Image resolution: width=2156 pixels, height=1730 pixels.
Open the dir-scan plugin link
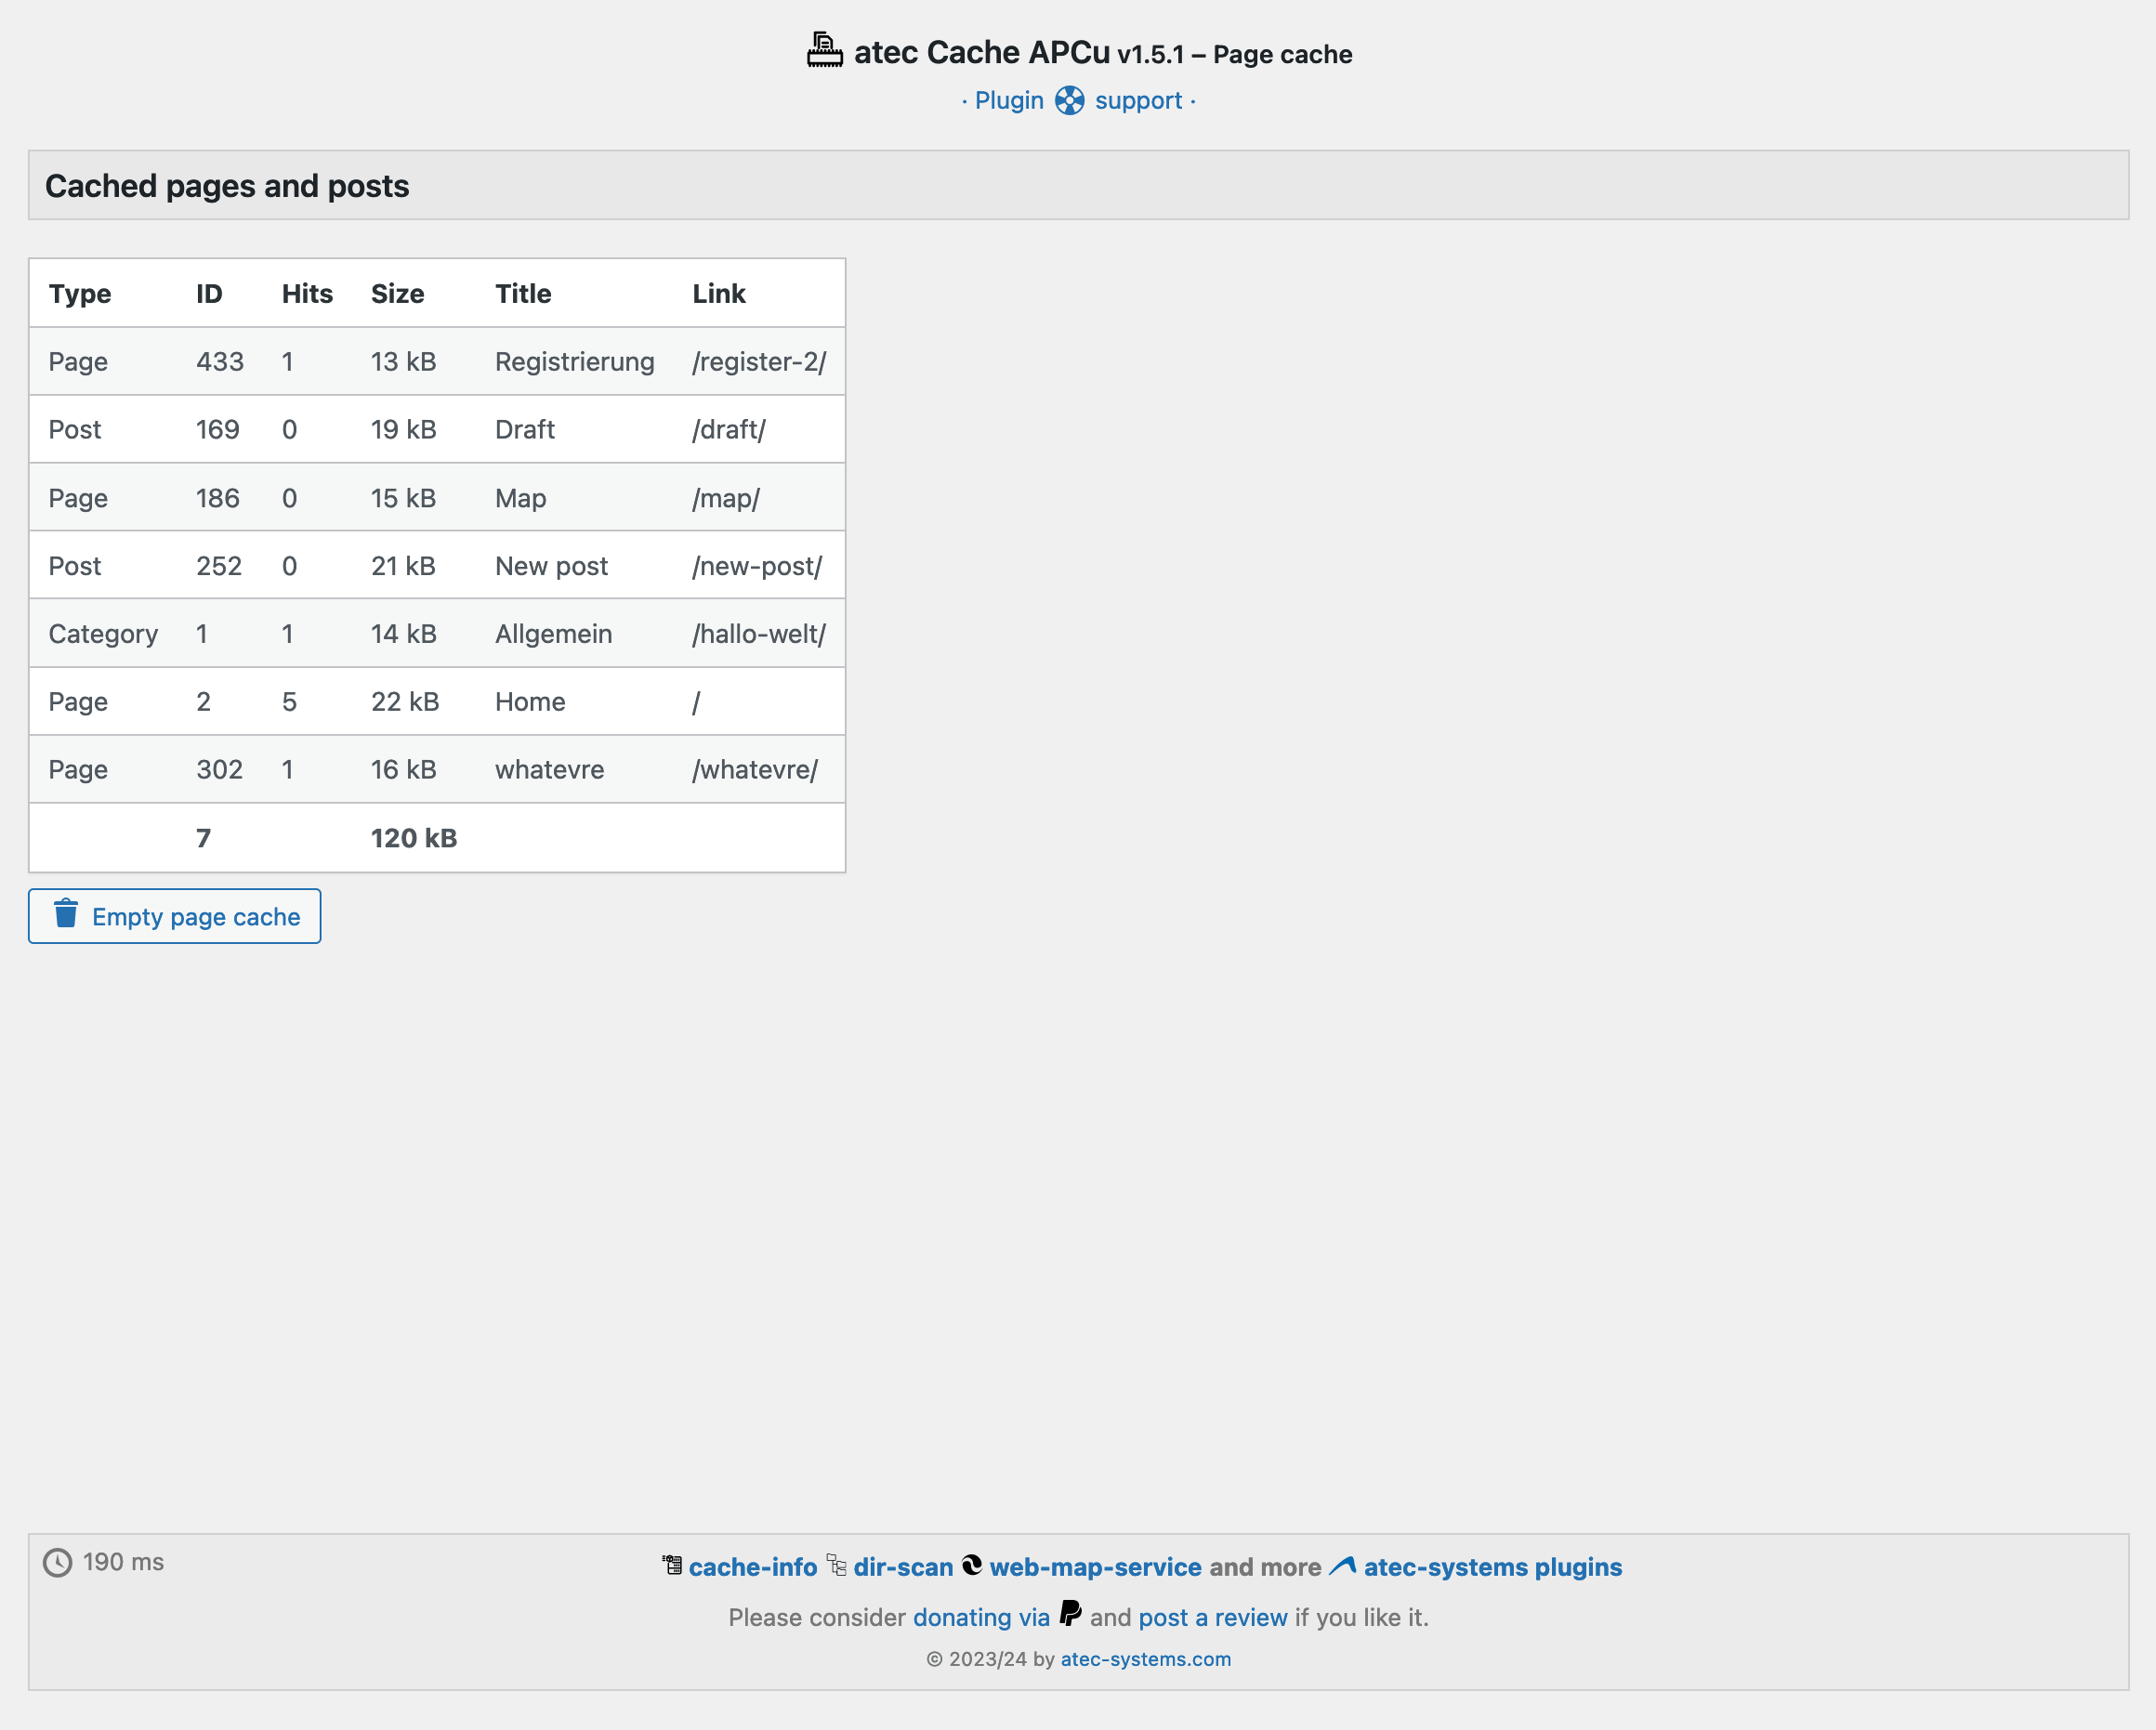coord(903,1567)
